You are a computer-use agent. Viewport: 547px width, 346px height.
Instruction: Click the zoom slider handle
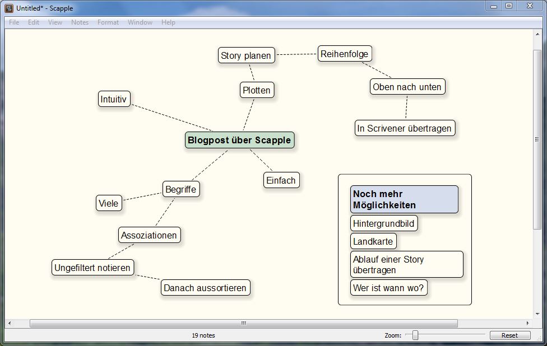pos(415,335)
